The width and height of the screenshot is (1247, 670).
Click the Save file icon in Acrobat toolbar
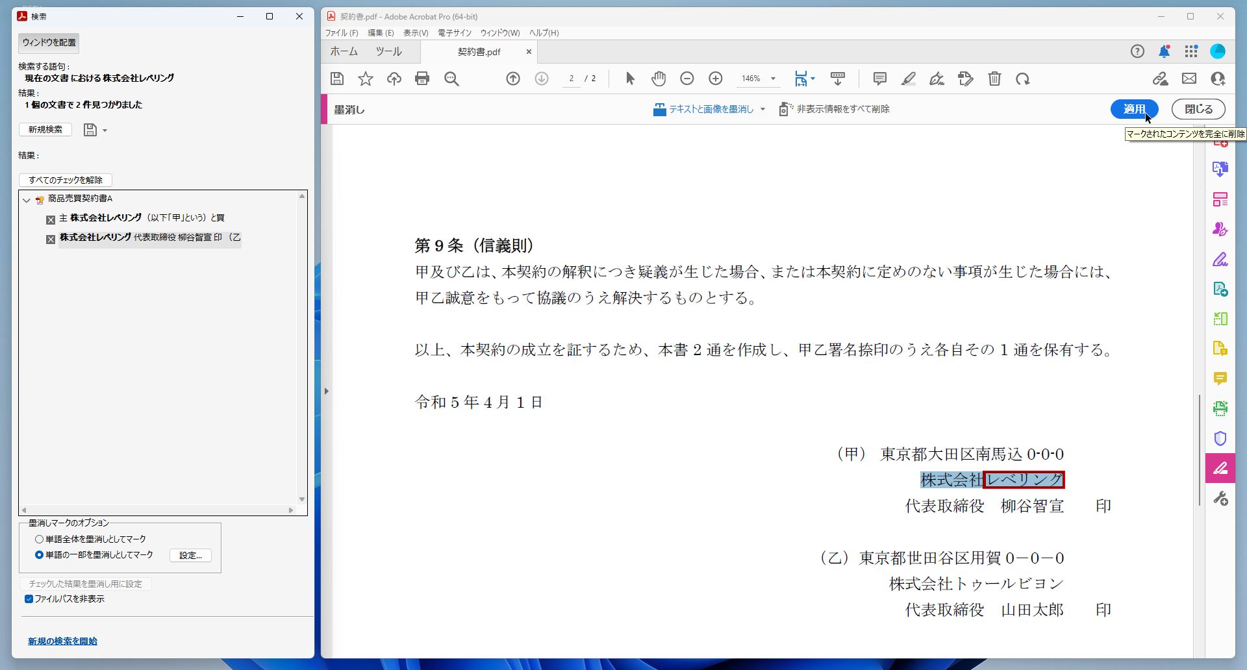[337, 79]
